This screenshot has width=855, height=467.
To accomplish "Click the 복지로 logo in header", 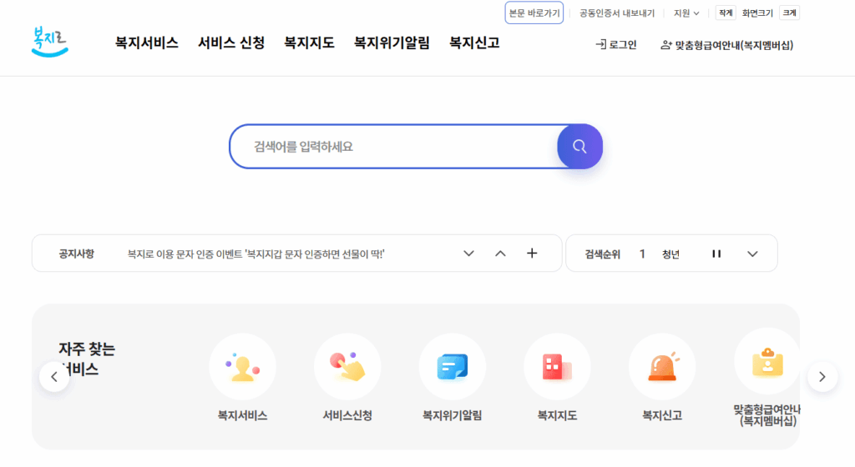I will click(49, 42).
